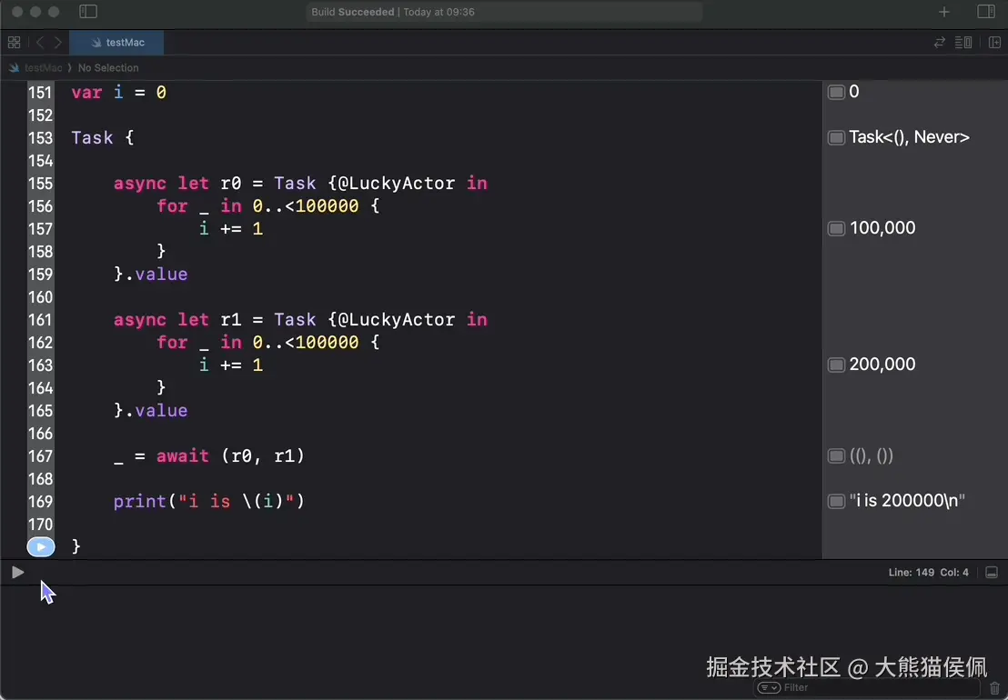Toggle the navigator sidebar panel
Screen dimensions: 1008x700
(88, 12)
